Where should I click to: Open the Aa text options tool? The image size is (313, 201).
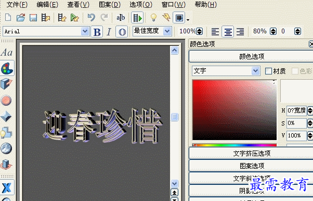click(7, 53)
